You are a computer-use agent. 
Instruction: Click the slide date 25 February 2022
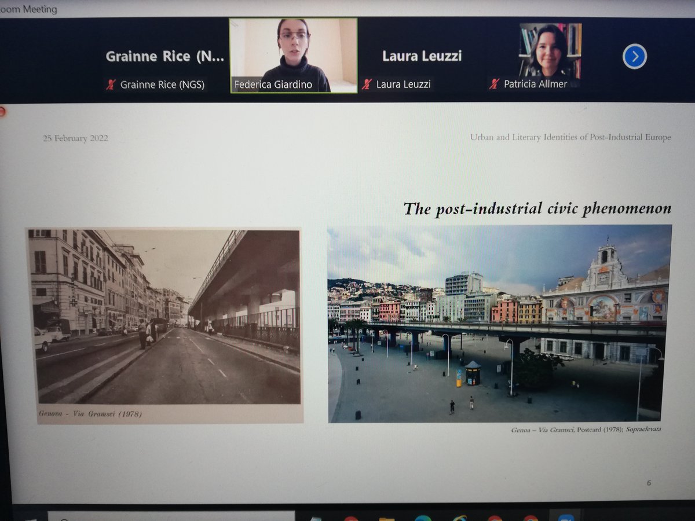click(75, 138)
